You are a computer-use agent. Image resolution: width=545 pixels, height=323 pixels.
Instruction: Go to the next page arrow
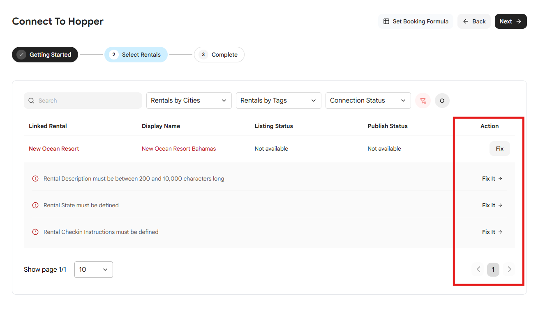(510, 269)
